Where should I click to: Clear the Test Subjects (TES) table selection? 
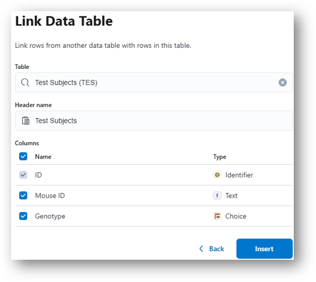coord(283,83)
